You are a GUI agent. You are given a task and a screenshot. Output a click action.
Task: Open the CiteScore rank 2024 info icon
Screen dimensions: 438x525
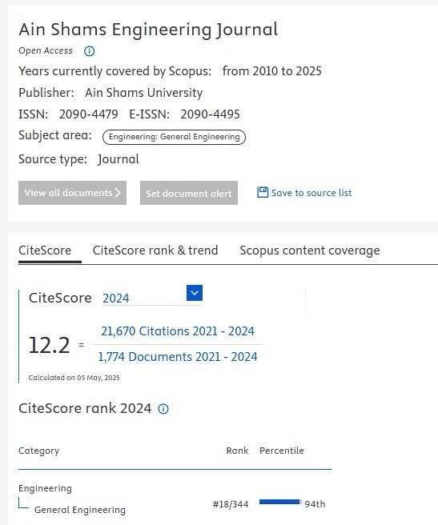click(x=163, y=409)
